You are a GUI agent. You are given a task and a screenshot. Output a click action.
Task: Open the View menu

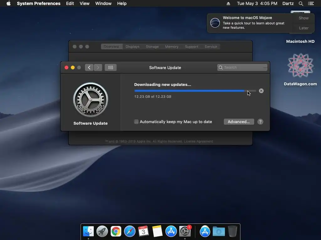[x=84, y=3]
